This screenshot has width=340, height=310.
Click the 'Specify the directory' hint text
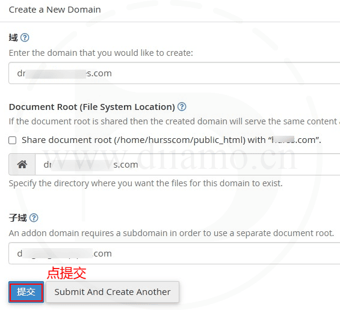pos(146,183)
